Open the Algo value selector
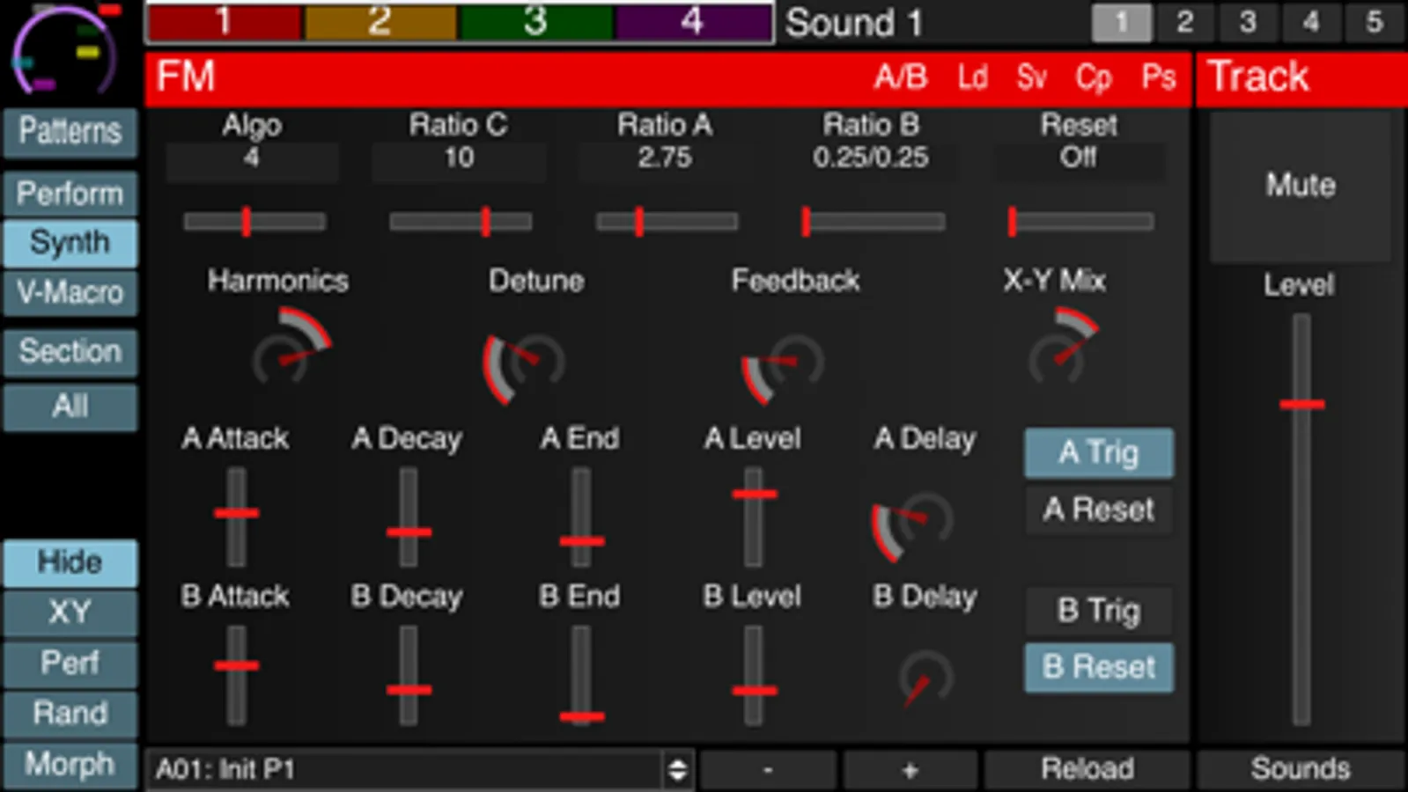Image resolution: width=1408 pixels, height=792 pixels. (x=252, y=159)
